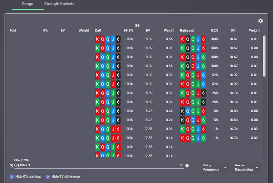Open the settings gear menu
273x183 pixels.
pyautogui.click(x=261, y=21)
